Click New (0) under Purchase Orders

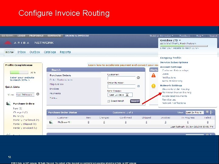point(18,108)
